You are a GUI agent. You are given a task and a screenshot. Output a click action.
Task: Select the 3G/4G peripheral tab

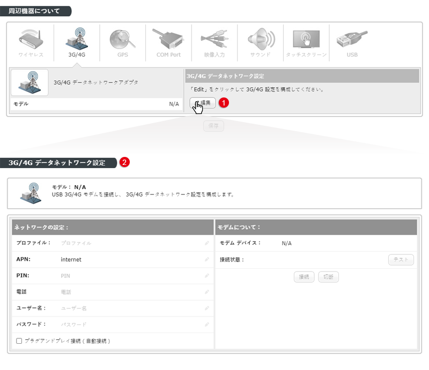click(77, 43)
